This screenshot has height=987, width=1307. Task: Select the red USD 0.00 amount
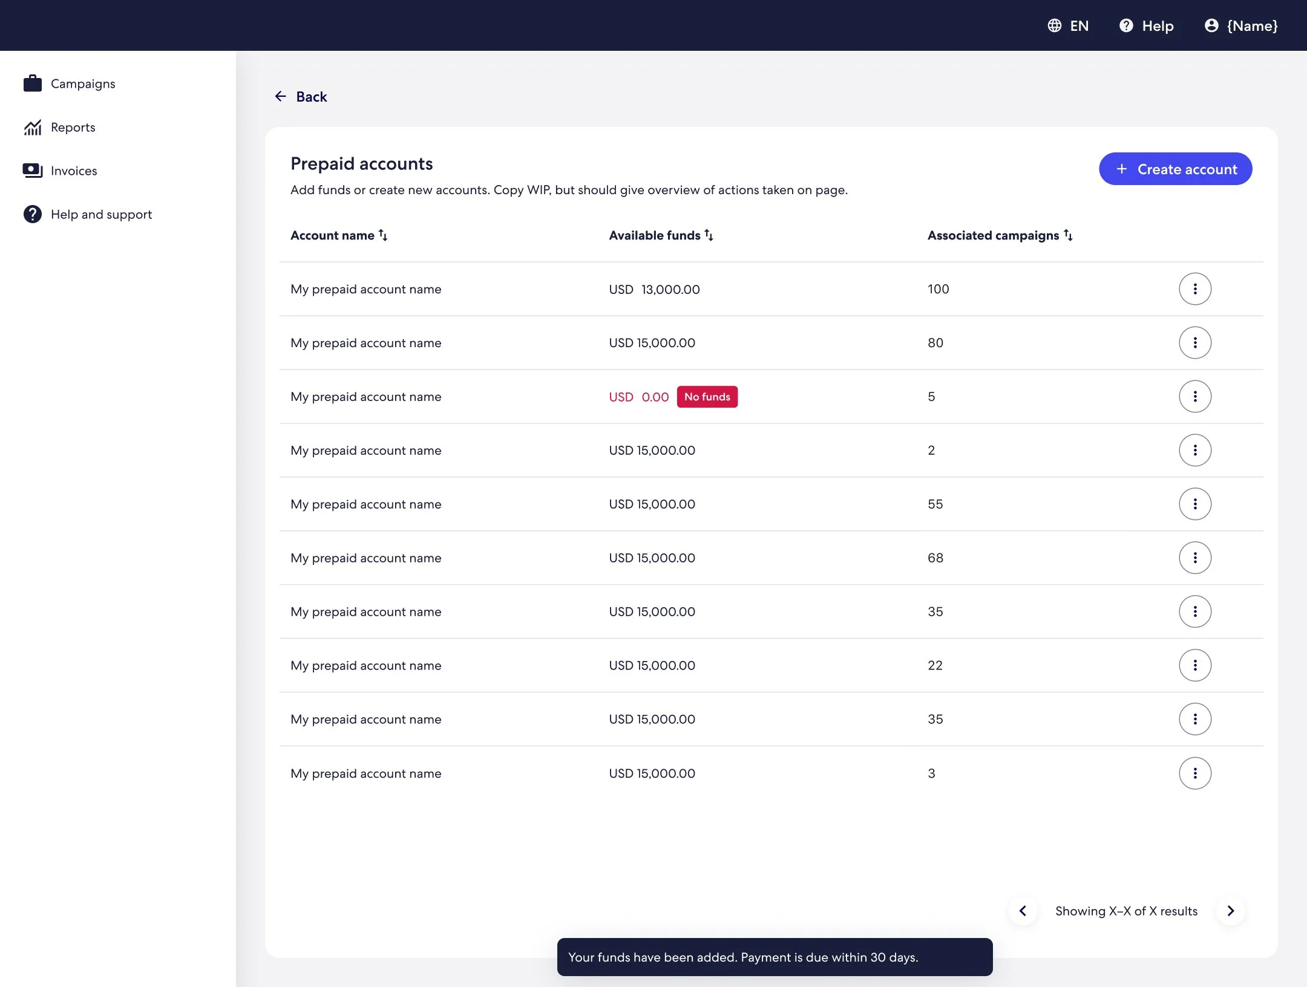(x=639, y=397)
